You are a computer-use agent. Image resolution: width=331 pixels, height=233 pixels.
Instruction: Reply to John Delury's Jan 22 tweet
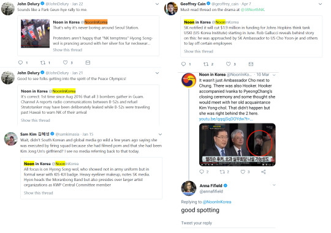20,62
